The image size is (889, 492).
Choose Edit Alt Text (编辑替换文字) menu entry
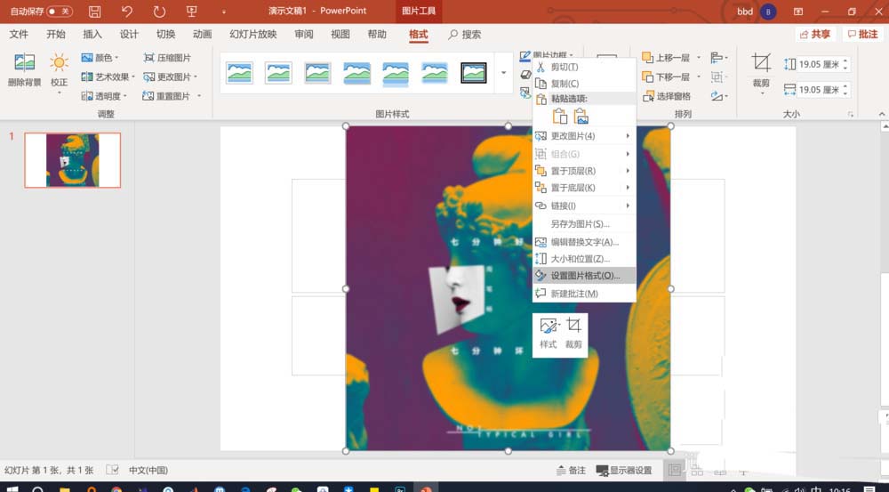tap(584, 242)
